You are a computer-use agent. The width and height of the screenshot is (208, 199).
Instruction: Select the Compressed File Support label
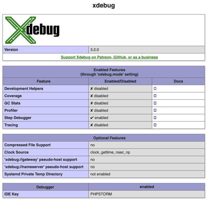tap(28, 145)
